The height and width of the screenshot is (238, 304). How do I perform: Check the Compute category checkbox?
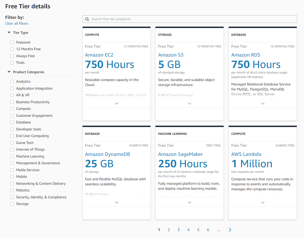coord(12,109)
